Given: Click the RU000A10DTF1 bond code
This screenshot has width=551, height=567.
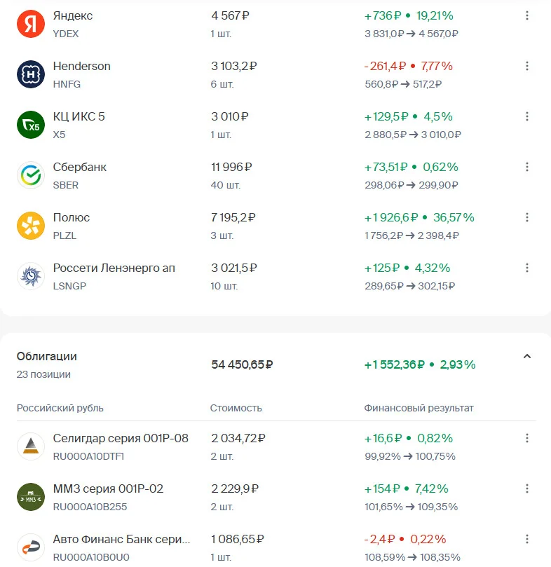Looking at the screenshot, I should point(88,456).
